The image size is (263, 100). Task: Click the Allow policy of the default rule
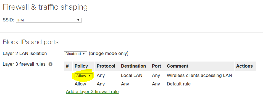tap(80, 84)
